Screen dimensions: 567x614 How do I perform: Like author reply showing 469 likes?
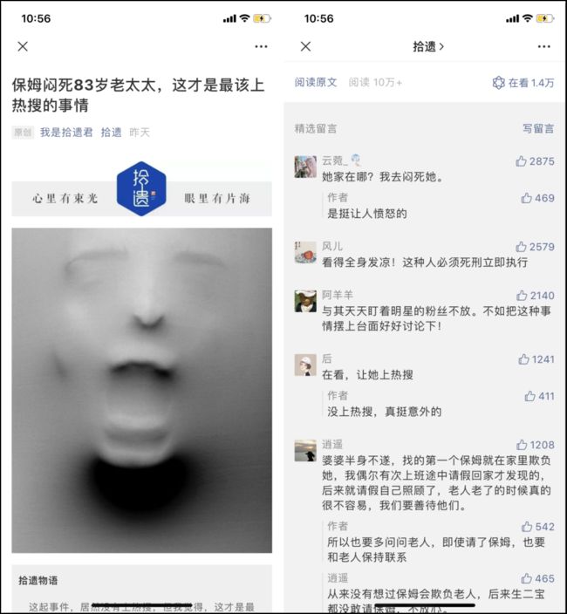(x=526, y=198)
